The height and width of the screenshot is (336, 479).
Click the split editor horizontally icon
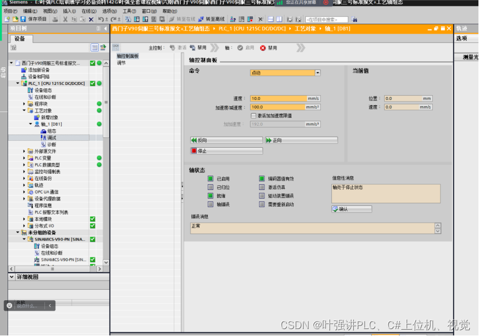click(270, 19)
